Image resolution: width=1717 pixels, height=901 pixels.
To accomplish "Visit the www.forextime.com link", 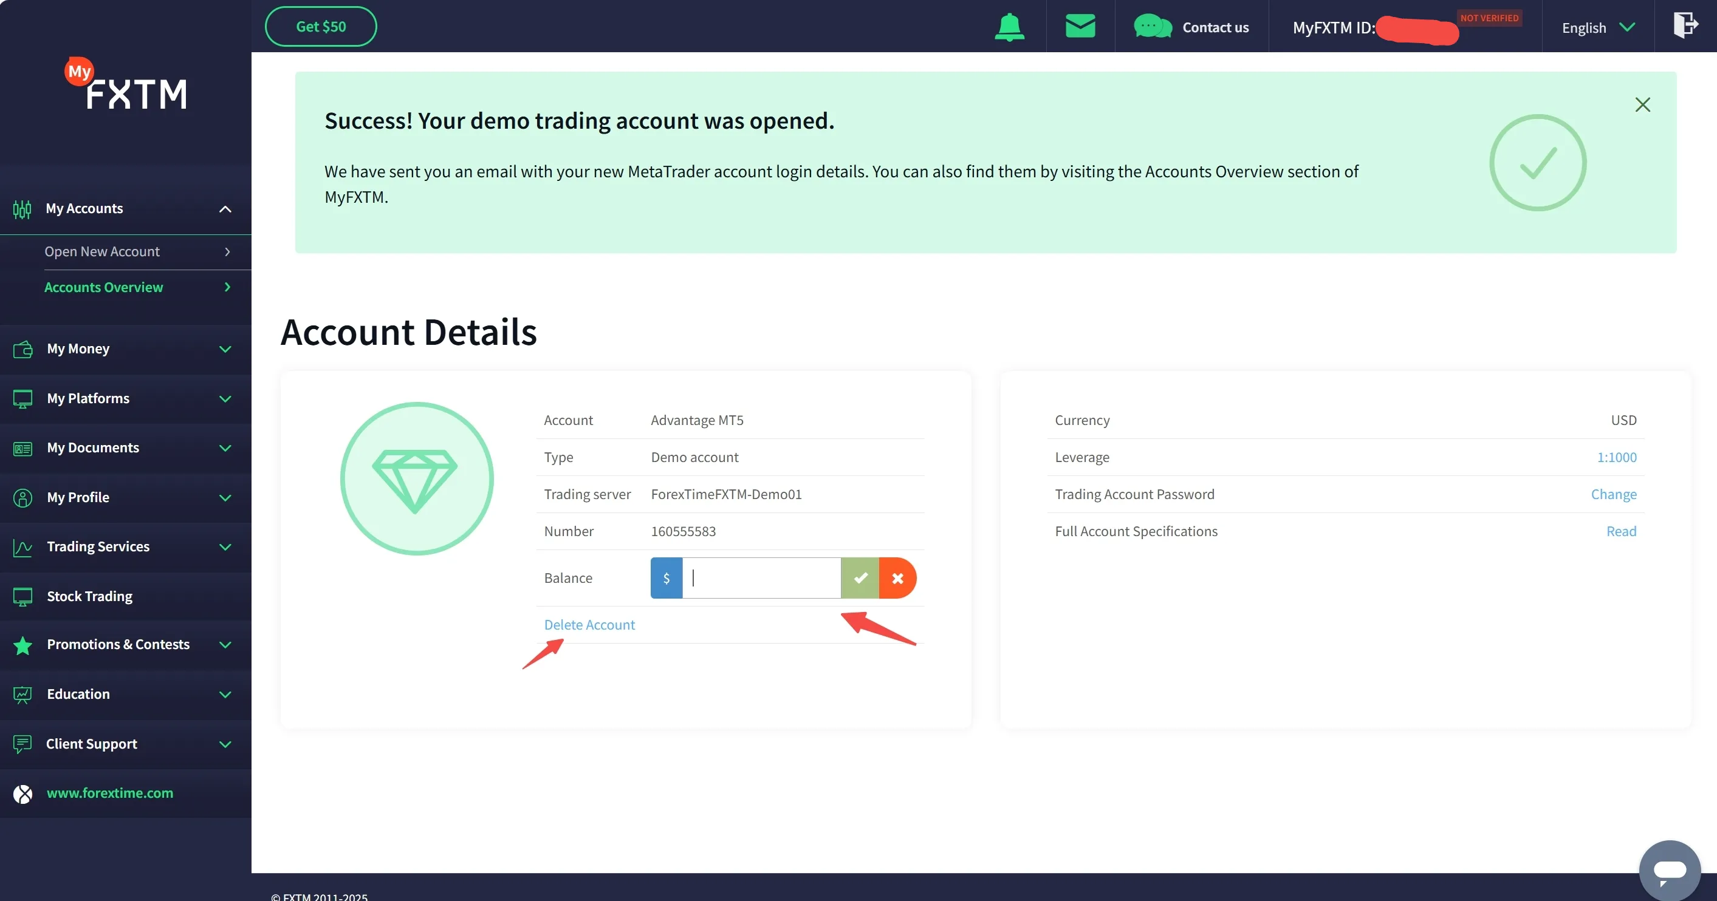I will [x=110, y=793].
